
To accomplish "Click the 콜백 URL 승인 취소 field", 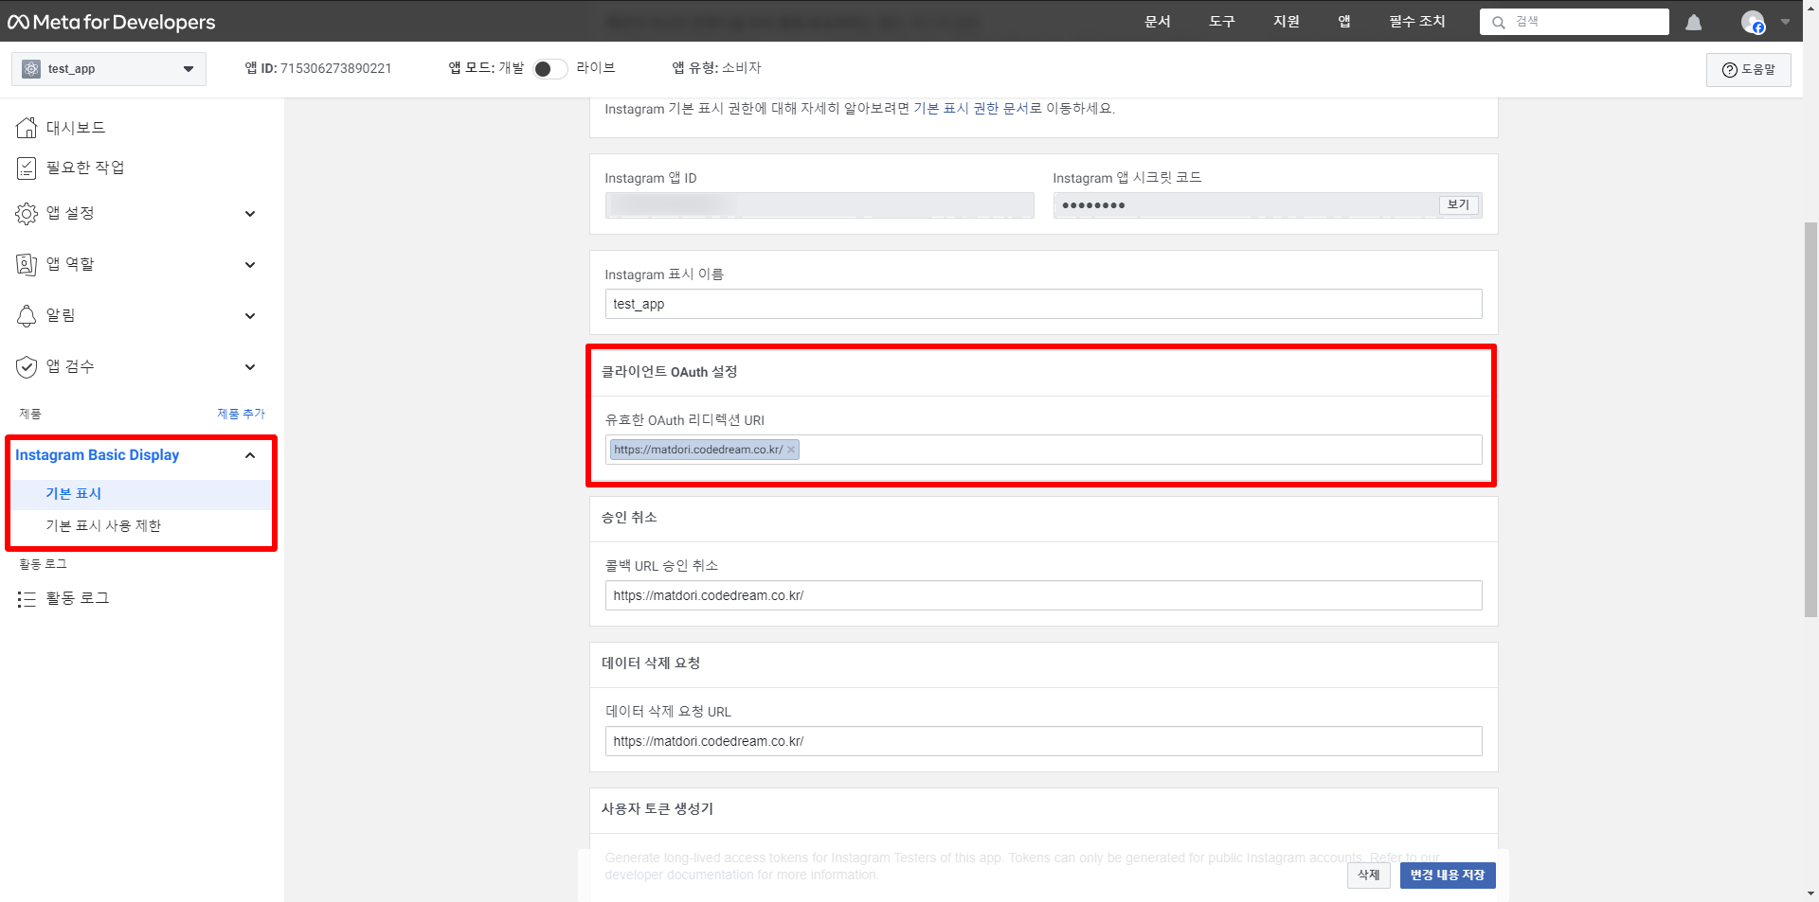I will point(1043,596).
